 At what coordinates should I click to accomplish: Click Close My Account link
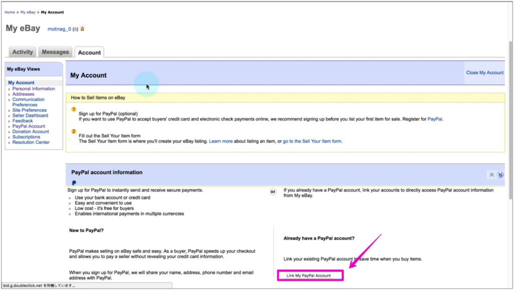coord(485,73)
